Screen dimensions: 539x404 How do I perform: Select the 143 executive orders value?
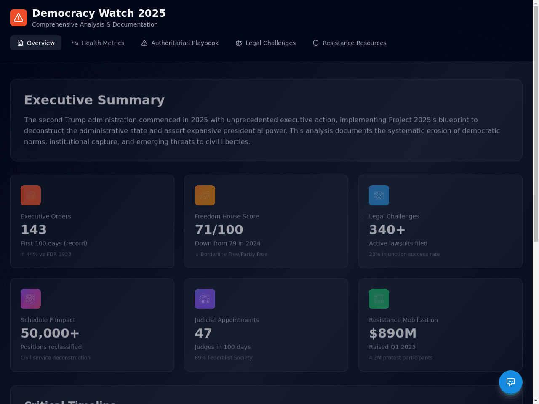[34, 230]
